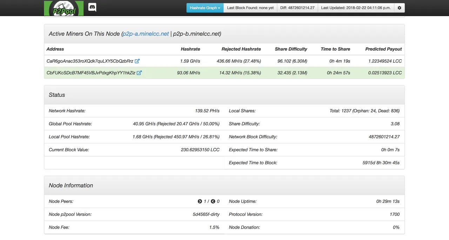Click the Node Peers label
The image size is (449, 240).
61,201
